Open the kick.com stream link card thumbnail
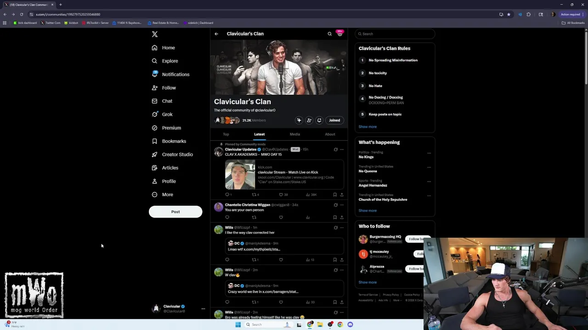The width and height of the screenshot is (588, 330). coord(240,175)
